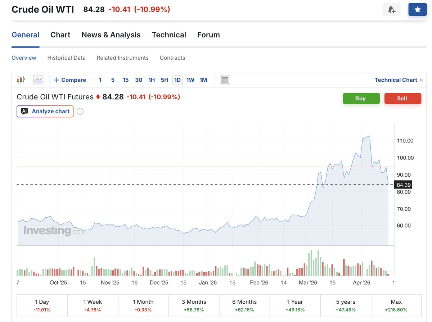The height and width of the screenshot is (322, 432).
Task: Select the 1 minute interval
Action: [x=100, y=80]
